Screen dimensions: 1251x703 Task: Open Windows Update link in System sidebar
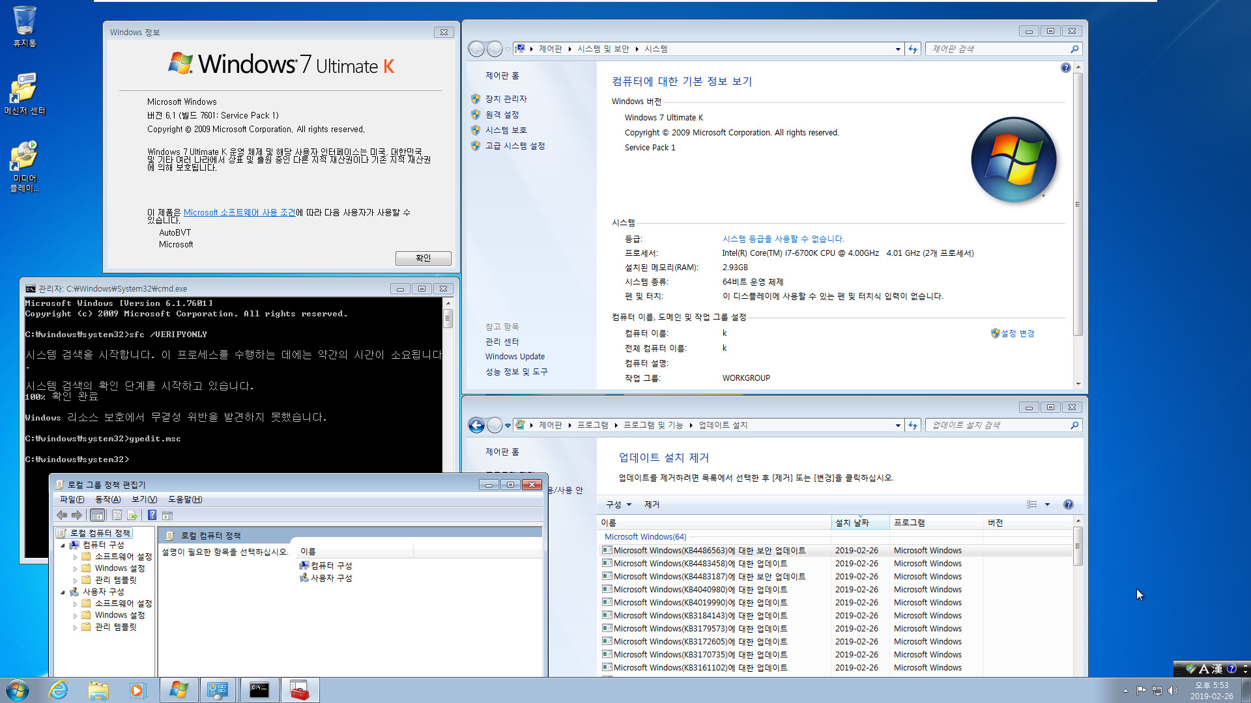[x=515, y=357]
